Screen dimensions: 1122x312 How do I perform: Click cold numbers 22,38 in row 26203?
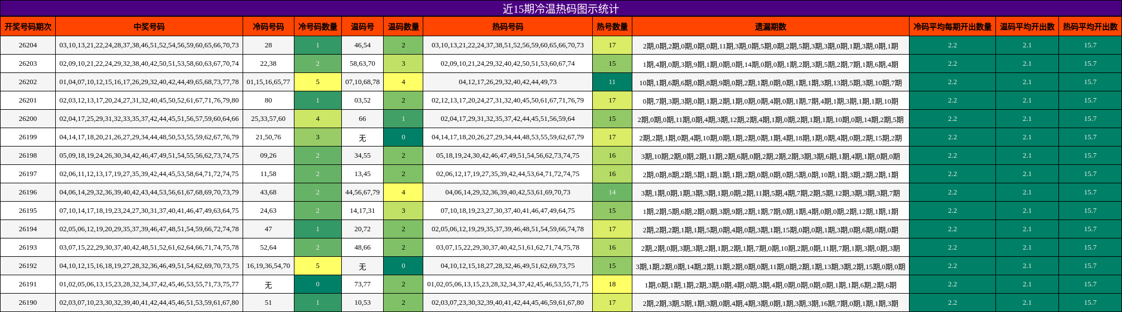[x=268, y=64]
